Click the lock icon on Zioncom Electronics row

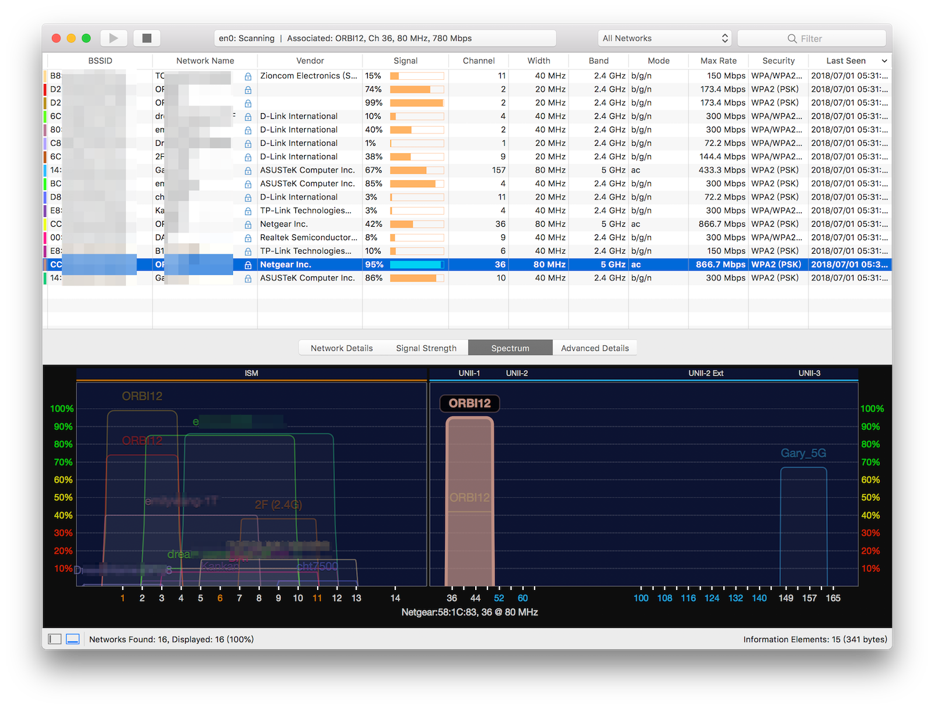pos(248,76)
